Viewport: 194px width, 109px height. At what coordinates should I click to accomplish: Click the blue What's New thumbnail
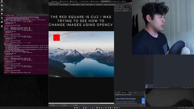click(143, 101)
